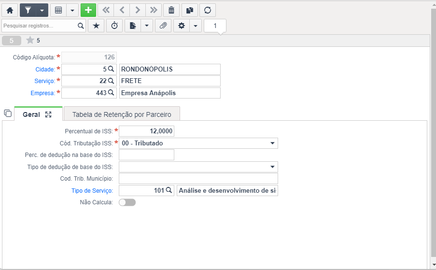Viewport: 436px width, 270px height.
Task: Switch to grid view icon
Action: [x=58, y=10]
